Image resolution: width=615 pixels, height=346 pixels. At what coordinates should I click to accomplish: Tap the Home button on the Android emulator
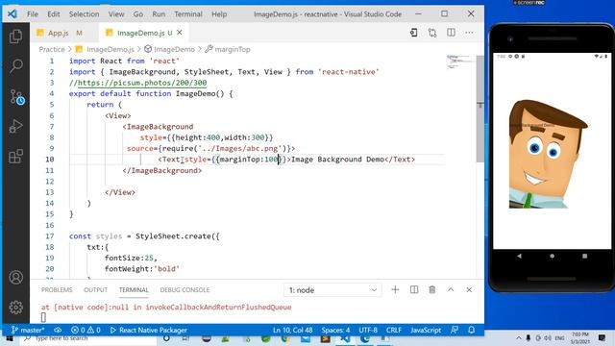click(552, 256)
